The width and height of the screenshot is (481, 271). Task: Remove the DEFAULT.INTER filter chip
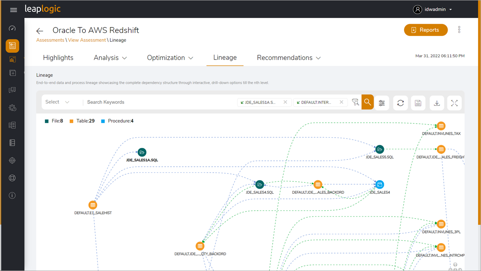(342, 102)
